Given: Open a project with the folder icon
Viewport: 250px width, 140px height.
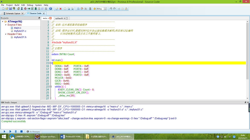Looking at the screenshot, I should pos(7,9).
